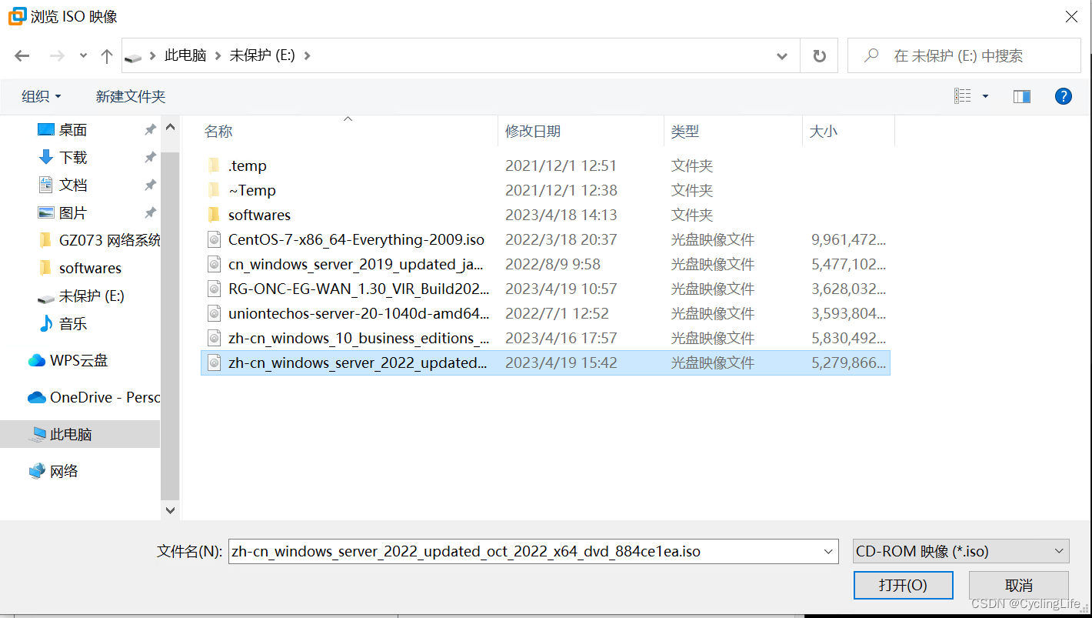Click 未保护 (E:) in the address bar path

coord(262,56)
